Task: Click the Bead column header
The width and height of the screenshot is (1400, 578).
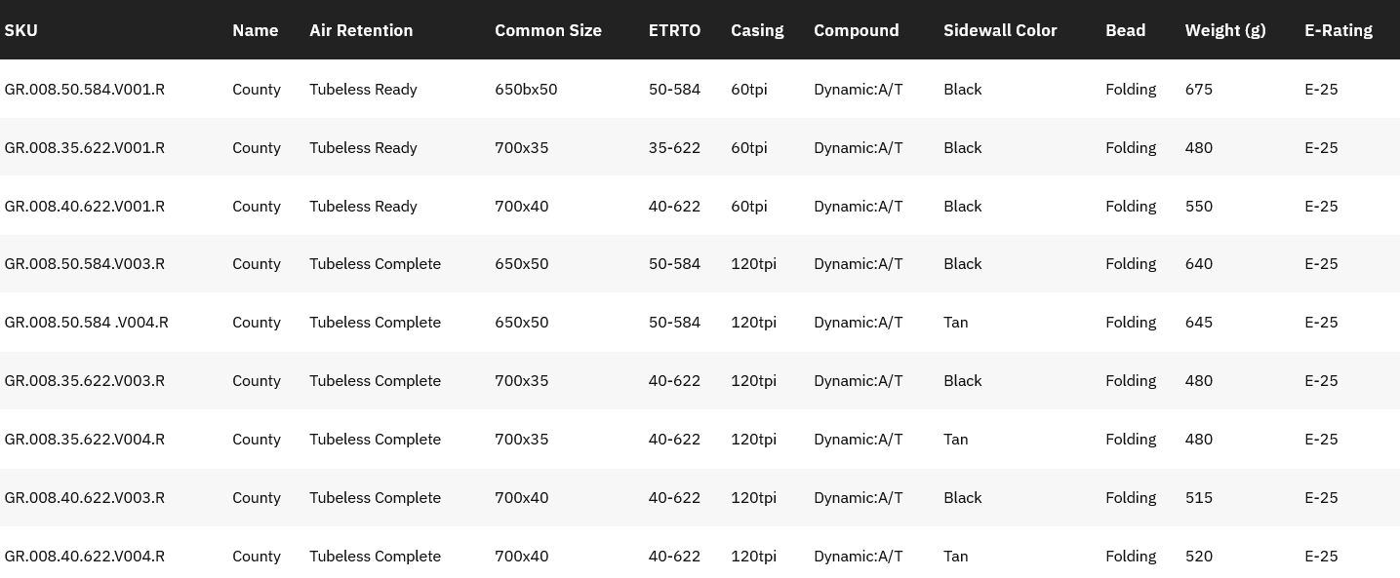Action: (x=1126, y=30)
